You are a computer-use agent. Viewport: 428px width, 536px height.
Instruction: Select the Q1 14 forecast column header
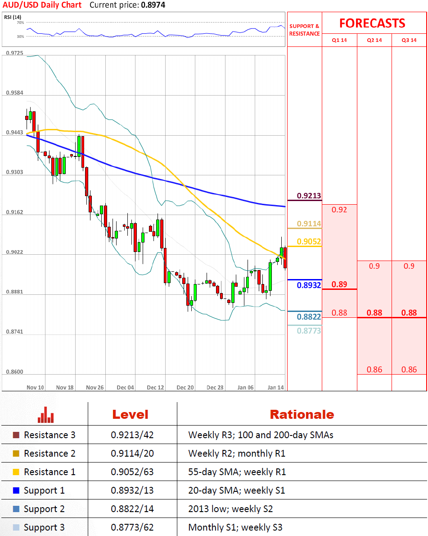[x=339, y=40]
